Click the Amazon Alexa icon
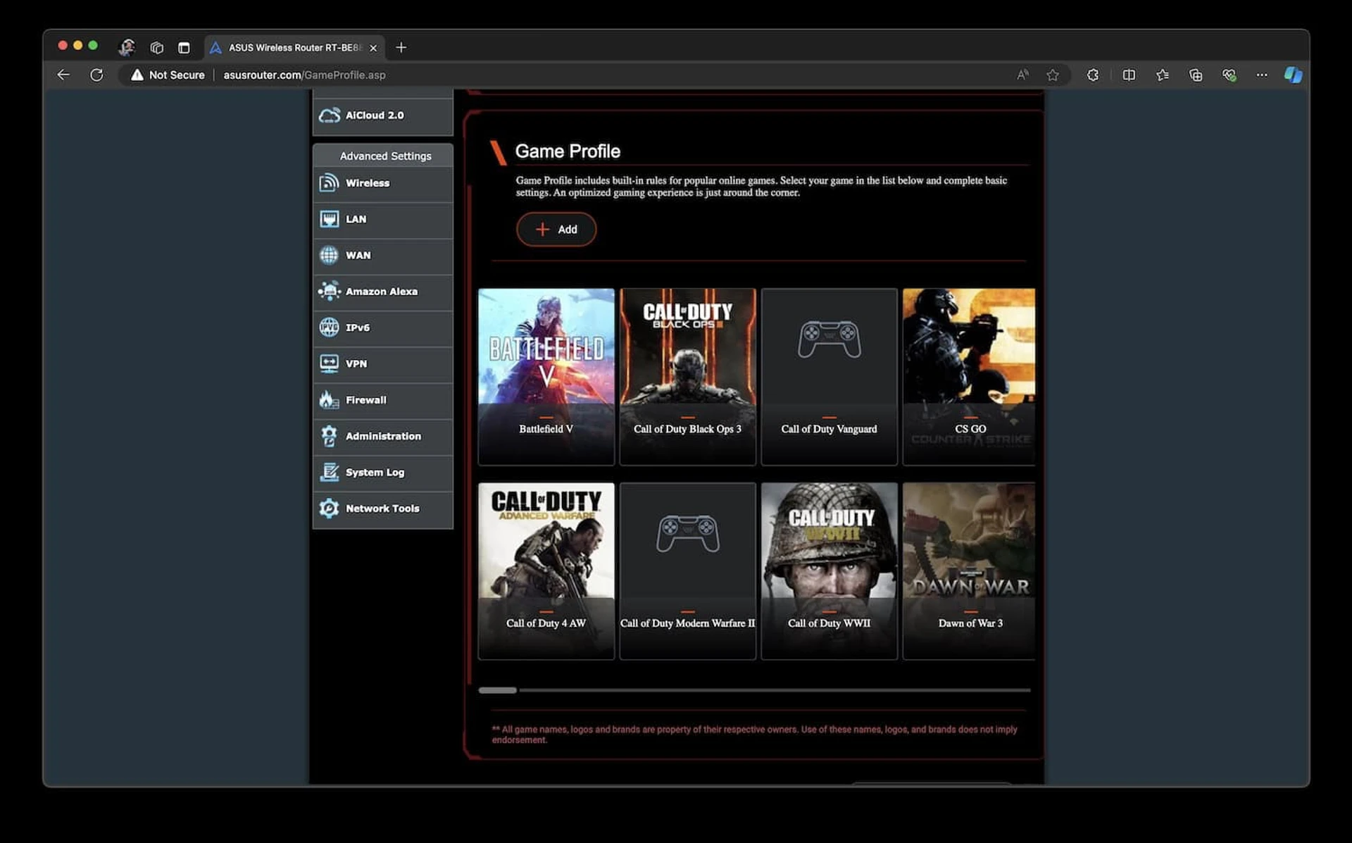 point(329,291)
